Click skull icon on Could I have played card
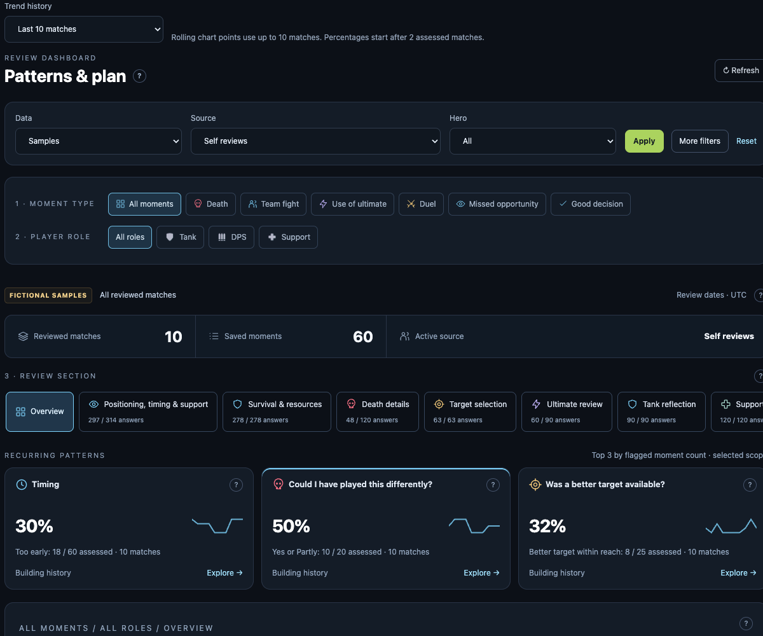763x636 pixels. pos(278,485)
